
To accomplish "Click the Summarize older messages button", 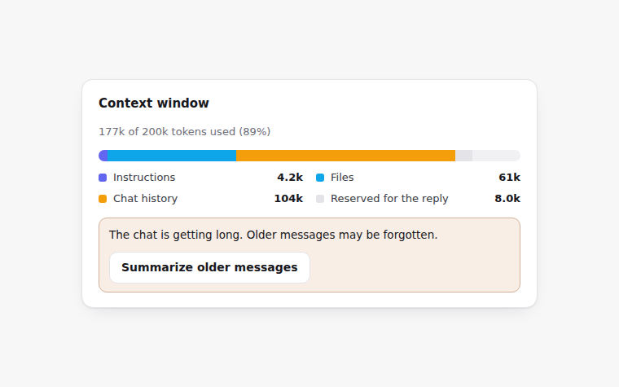I will click(209, 267).
